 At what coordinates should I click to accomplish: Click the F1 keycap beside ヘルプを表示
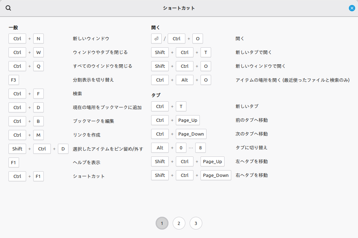(14, 162)
